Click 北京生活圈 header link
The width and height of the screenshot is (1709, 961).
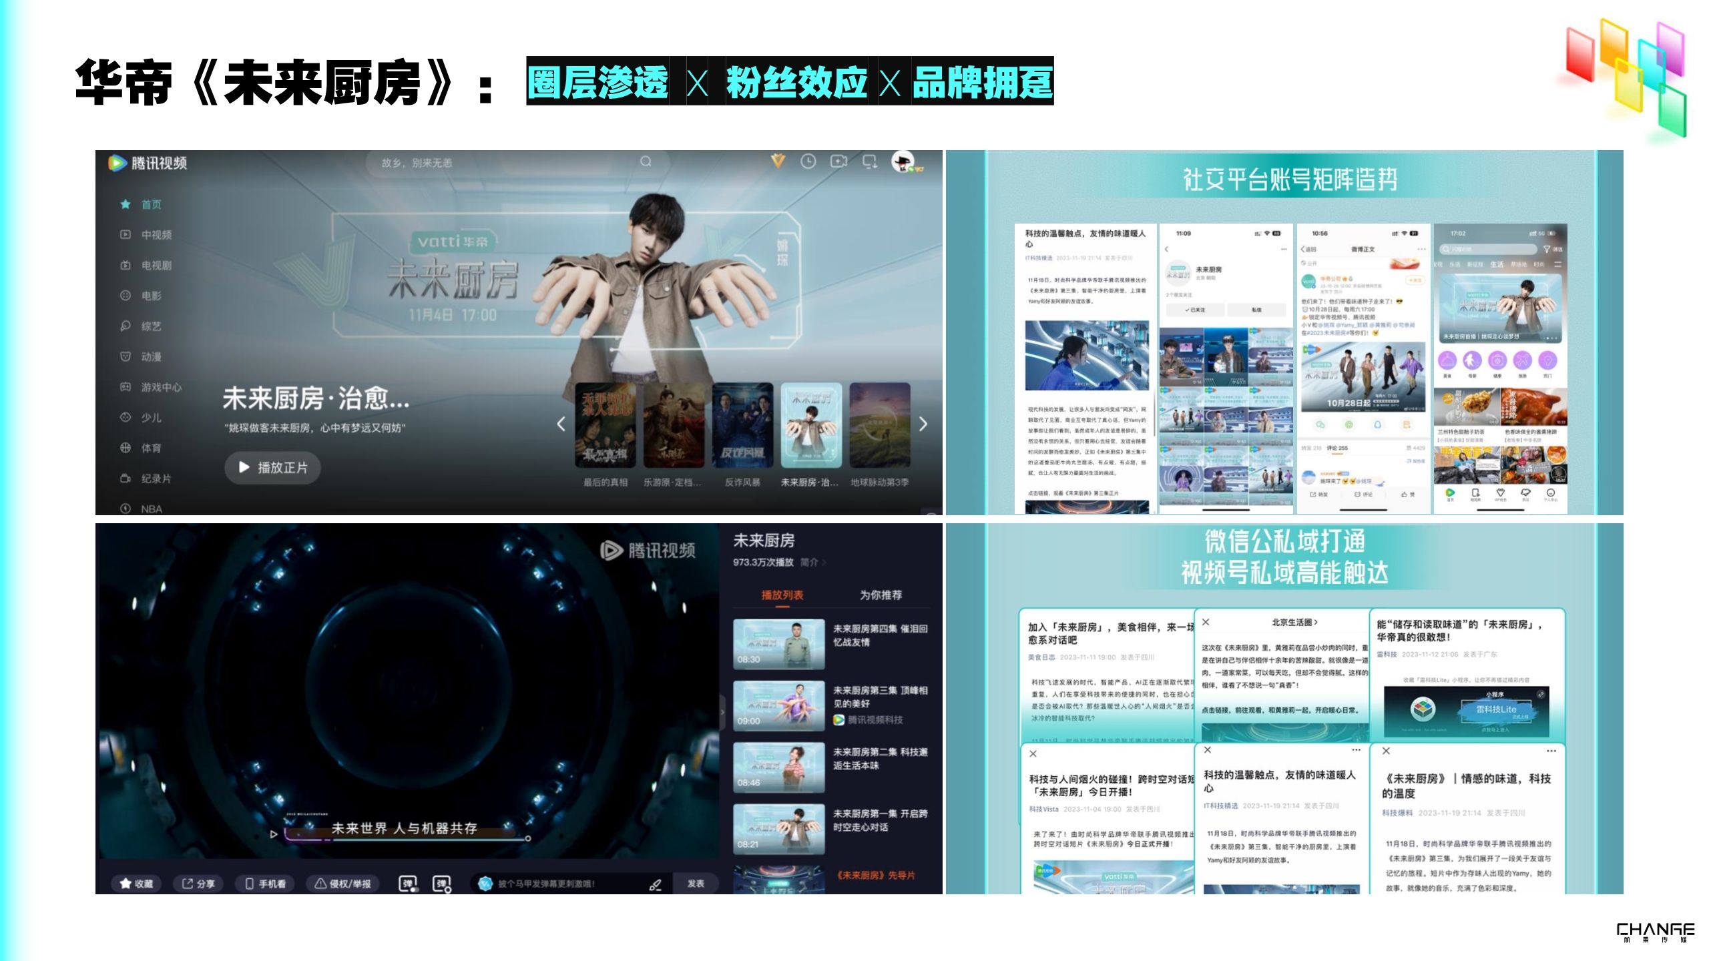pos(1295,622)
